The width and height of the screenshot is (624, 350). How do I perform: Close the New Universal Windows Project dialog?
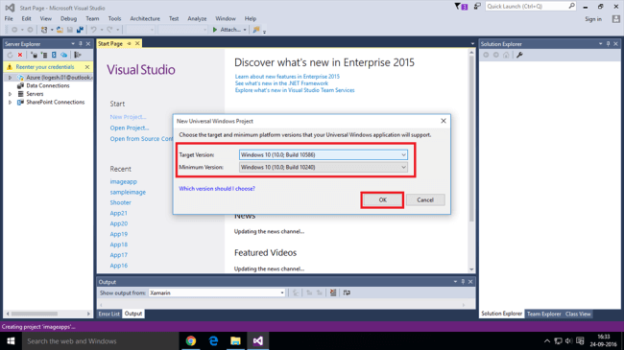444,121
